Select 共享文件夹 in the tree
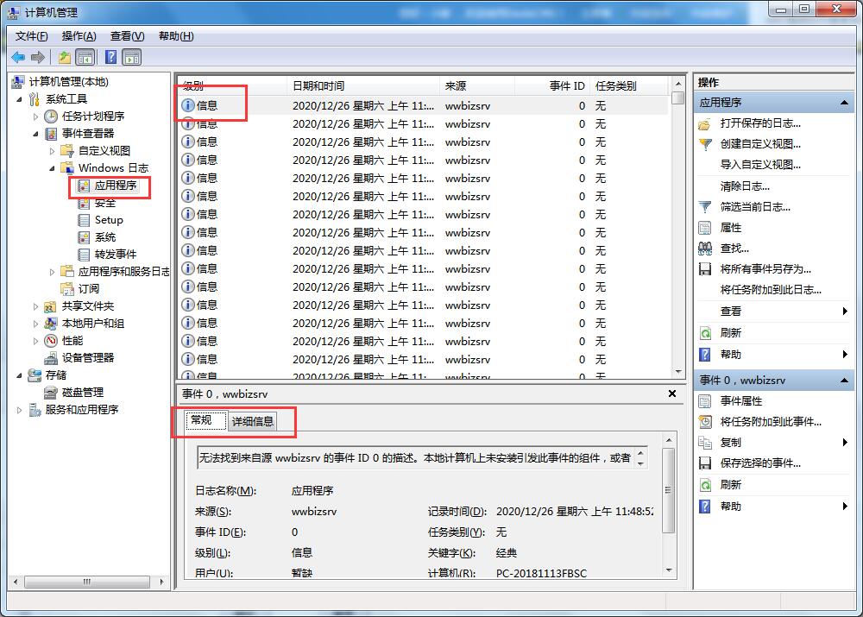 tap(88, 306)
